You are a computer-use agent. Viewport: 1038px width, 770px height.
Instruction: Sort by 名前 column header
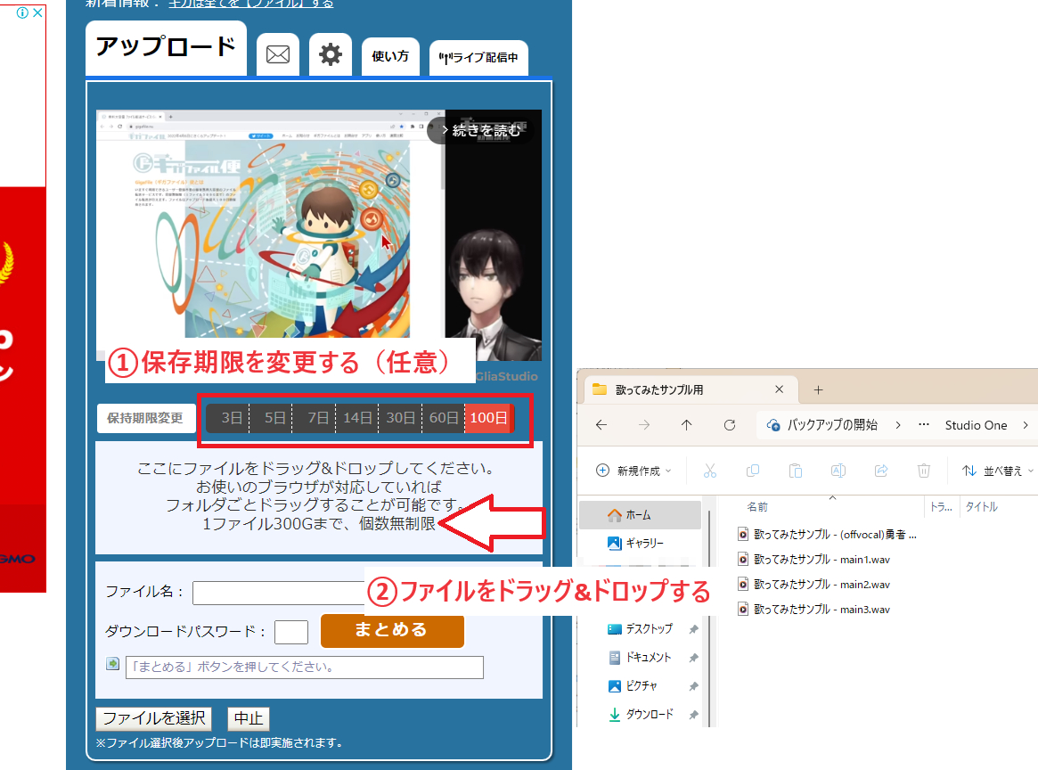pyautogui.click(x=758, y=507)
